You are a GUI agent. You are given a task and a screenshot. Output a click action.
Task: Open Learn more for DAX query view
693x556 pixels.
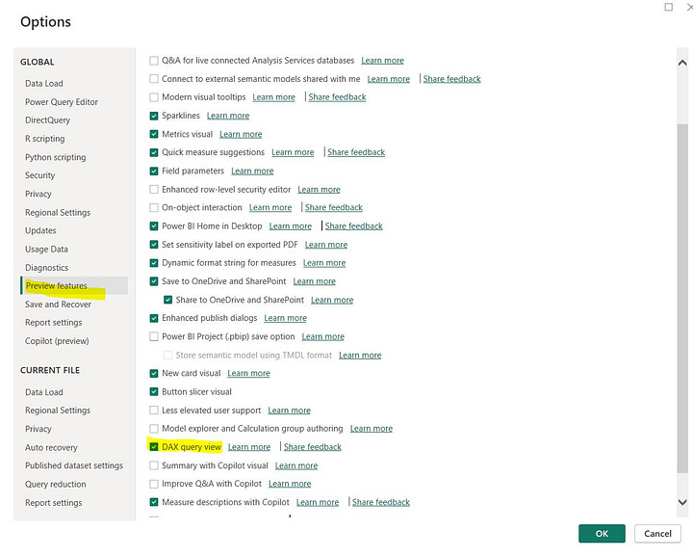(249, 447)
